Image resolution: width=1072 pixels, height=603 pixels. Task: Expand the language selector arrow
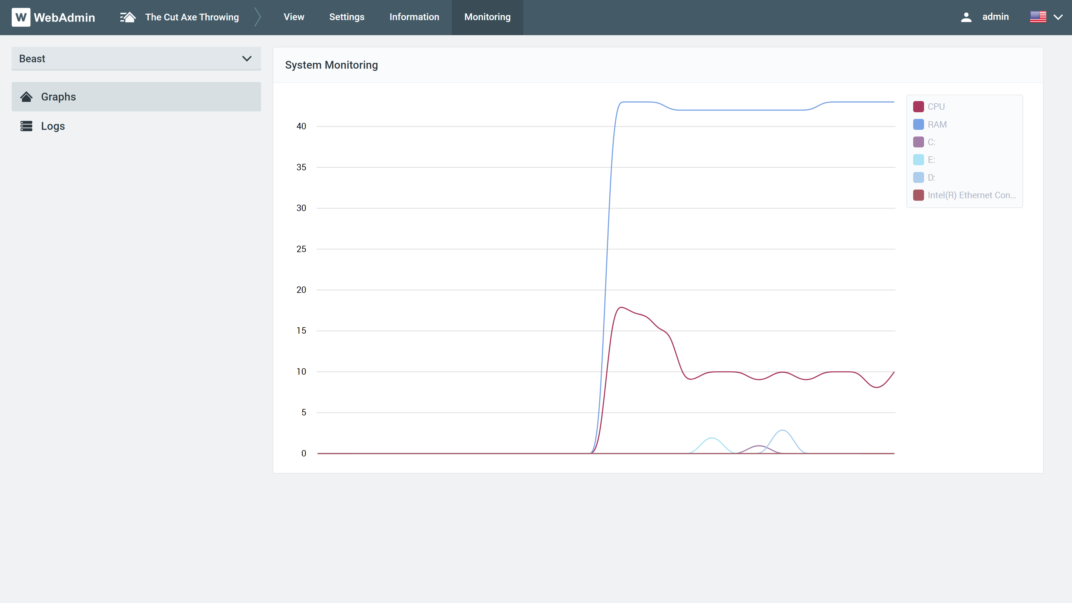pyautogui.click(x=1058, y=17)
